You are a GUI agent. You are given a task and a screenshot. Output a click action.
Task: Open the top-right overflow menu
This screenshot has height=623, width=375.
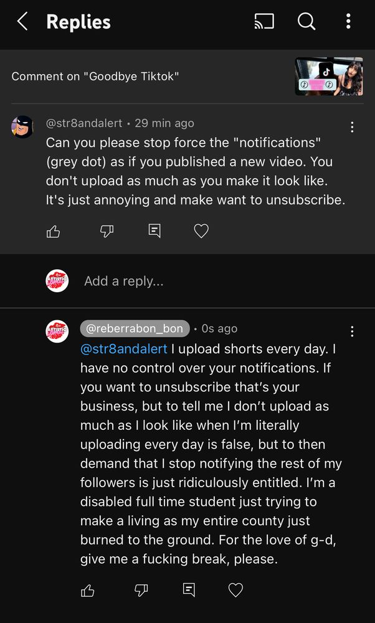[348, 22]
